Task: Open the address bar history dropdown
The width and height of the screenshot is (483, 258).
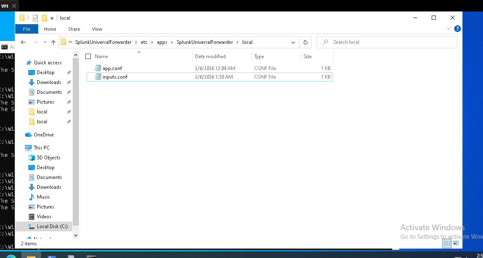Action: 293,42
